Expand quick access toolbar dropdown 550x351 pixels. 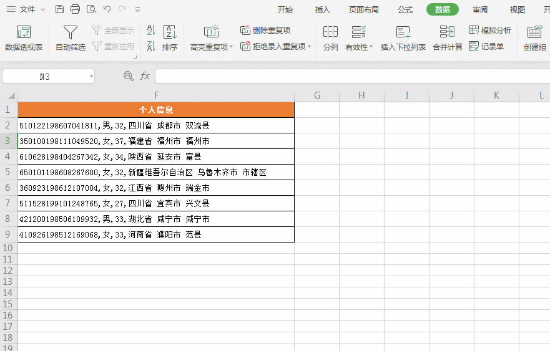tap(137, 10)
